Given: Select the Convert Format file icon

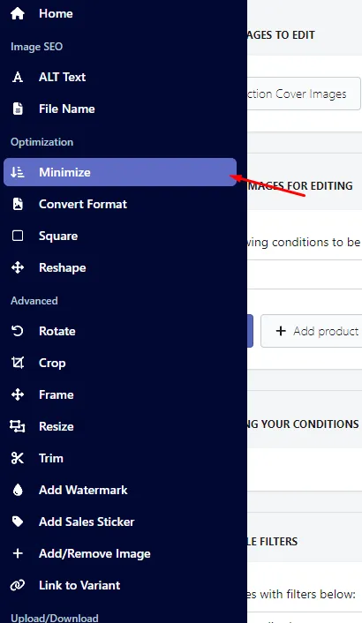Looking at the screenshot, I should (18, 204).
